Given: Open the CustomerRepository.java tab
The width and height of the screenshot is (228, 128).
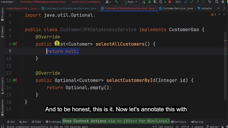Looking at the screenshot, I should pos(21,9).
